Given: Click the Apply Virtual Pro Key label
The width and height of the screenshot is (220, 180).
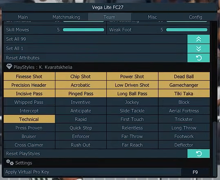Looking at the screenshot, I should pos(27,172).
